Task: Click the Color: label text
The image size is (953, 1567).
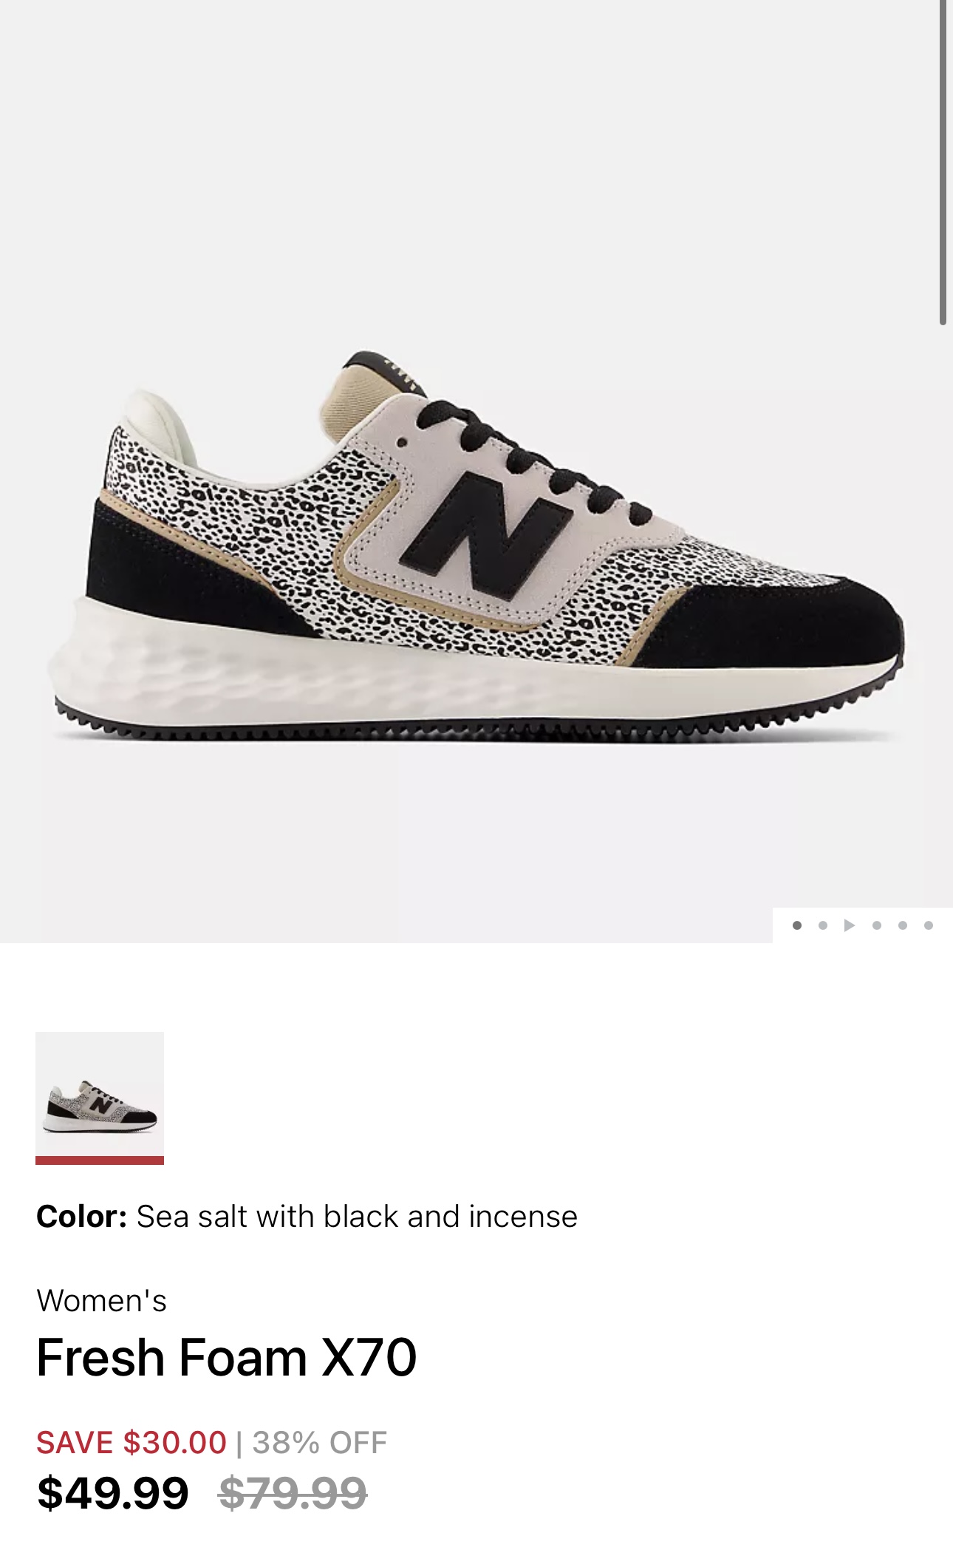Action: click(81, 1216)
